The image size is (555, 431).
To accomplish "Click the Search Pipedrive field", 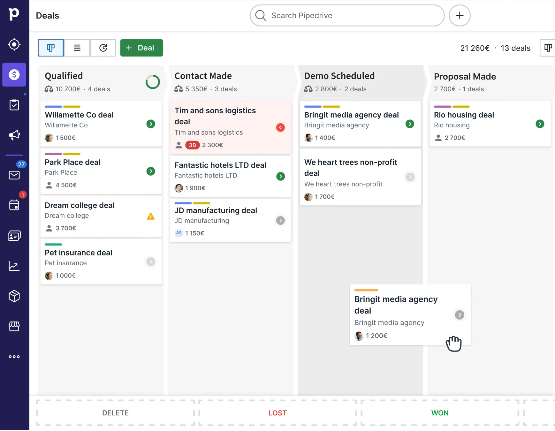I will coord(347,15).
